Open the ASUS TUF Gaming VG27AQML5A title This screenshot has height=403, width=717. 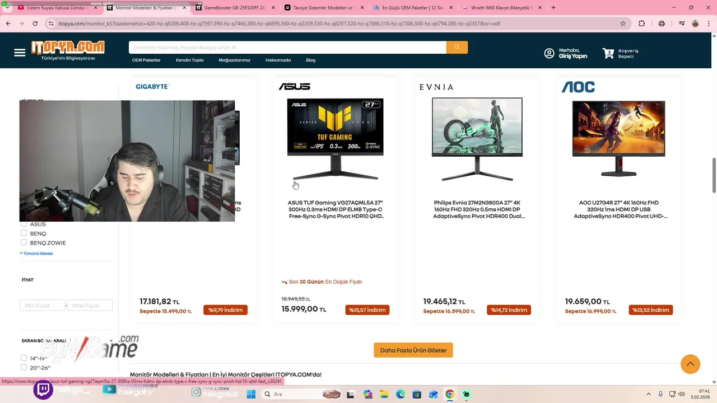point(336,209)
